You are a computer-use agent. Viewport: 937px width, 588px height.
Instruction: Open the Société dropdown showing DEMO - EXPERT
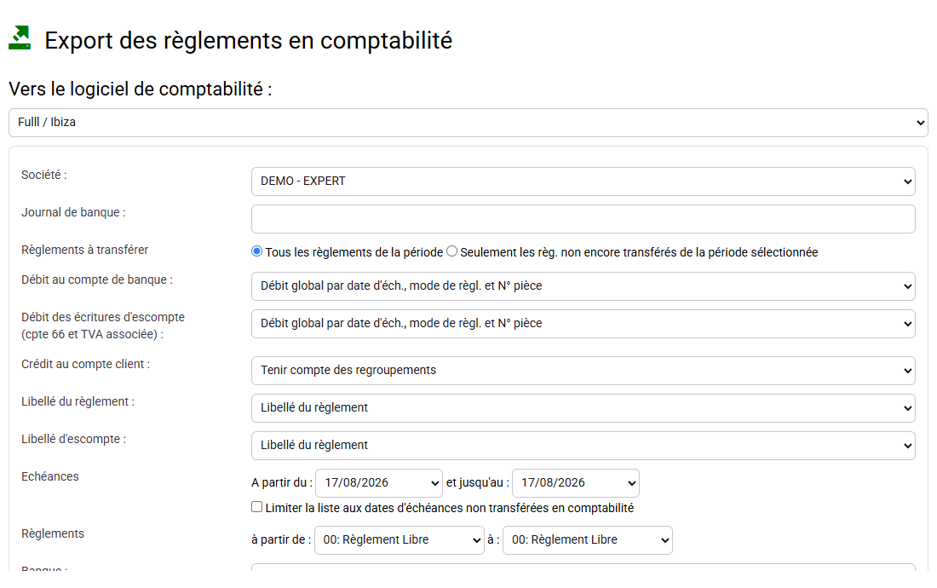tap(583, 181)
